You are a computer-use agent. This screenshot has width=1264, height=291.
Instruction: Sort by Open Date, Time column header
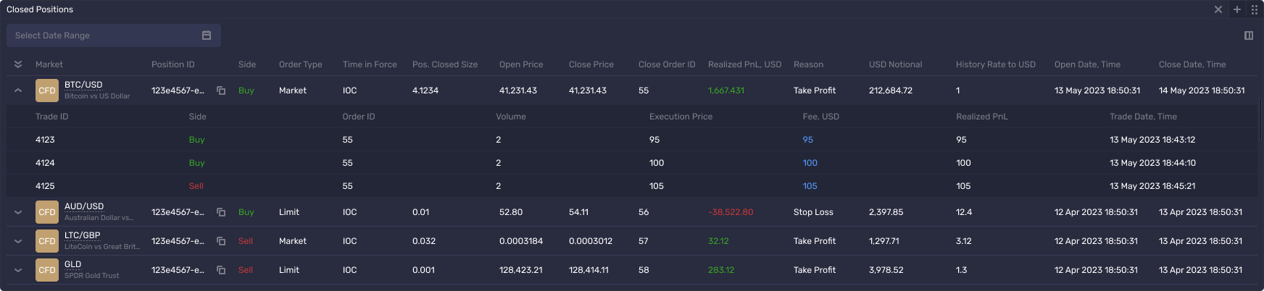coord(1087,64)
